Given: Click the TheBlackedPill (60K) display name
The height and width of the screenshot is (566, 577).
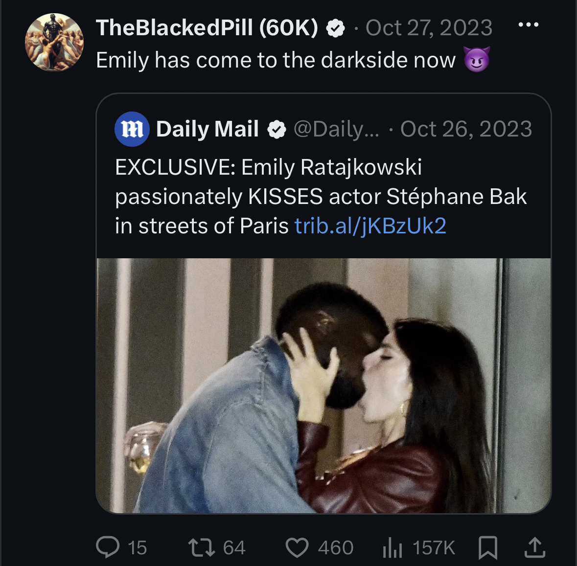Looking at the screenshot, I should [207, 28].
